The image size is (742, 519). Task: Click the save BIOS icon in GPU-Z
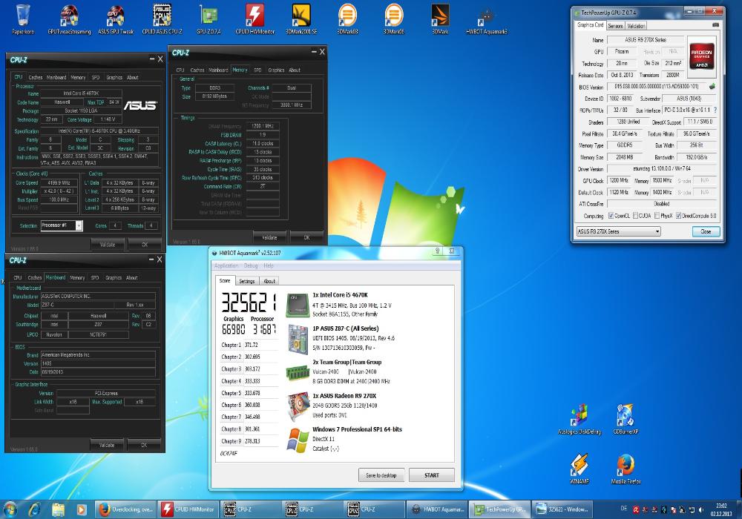pyautogui.click(x=712, y=87)
